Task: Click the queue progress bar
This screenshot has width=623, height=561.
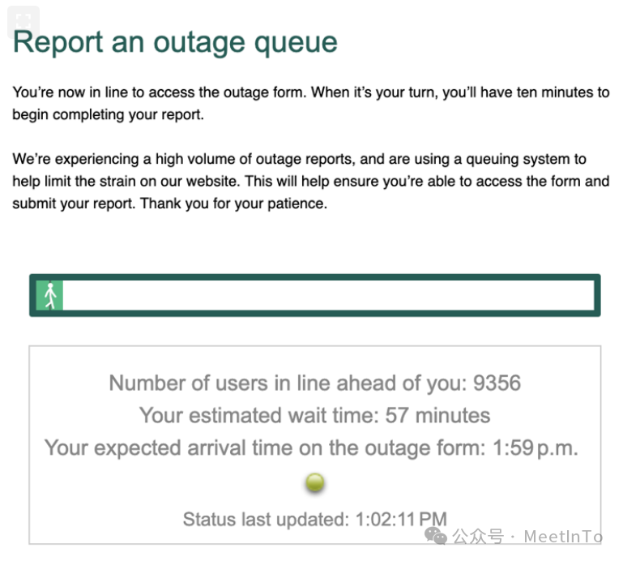Action: coord(315,295)
